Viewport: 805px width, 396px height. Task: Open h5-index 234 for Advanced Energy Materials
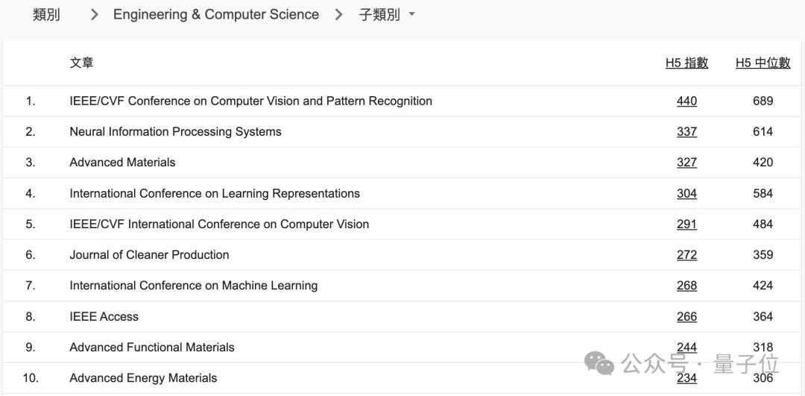coord(686,378)
